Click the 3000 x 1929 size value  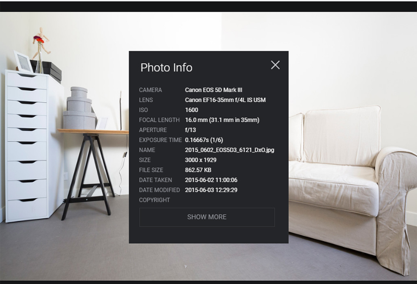point(201,160)
